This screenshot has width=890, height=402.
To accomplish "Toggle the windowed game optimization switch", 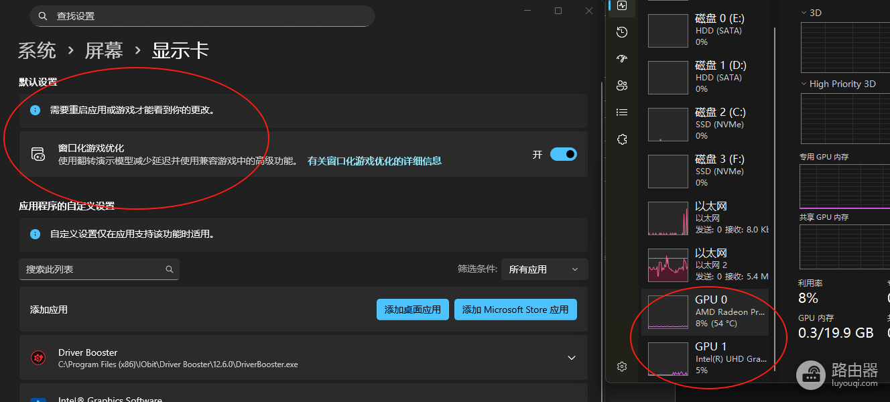I will coord(563,154).
